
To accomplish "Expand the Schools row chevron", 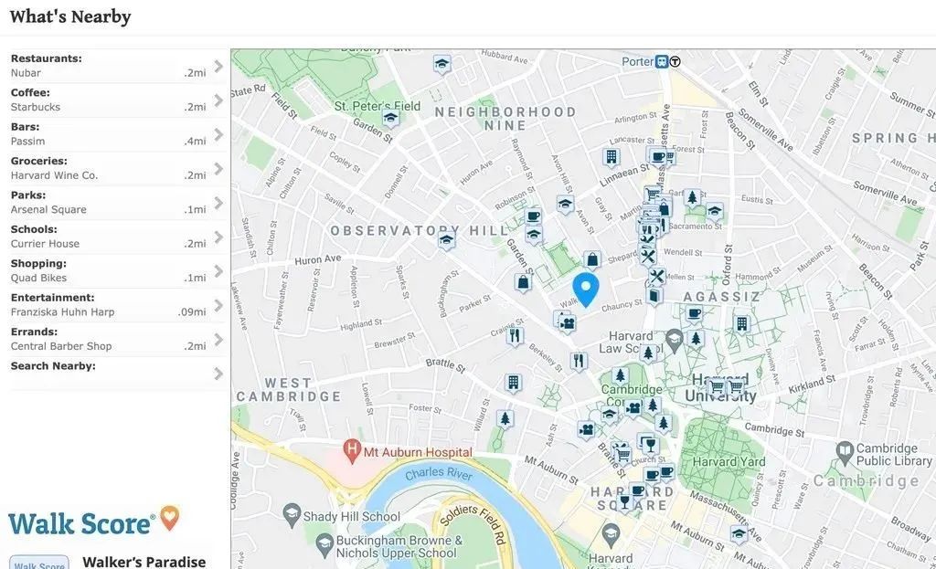I will (218, 237).
